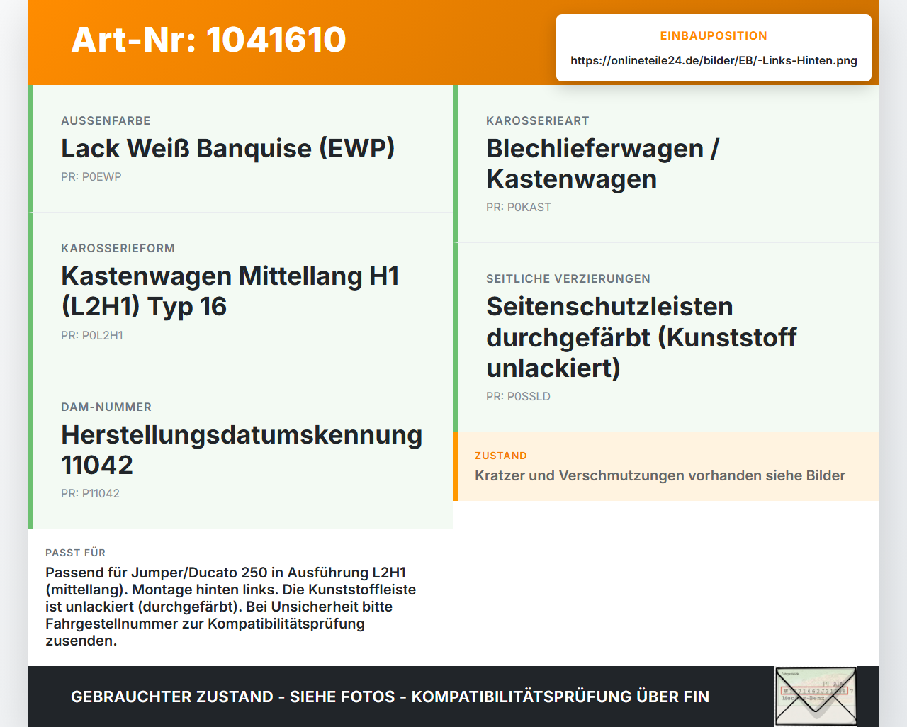The image size is (907, 727).
Task: Click the PASST FÜR label
Action: click(75, 553)
